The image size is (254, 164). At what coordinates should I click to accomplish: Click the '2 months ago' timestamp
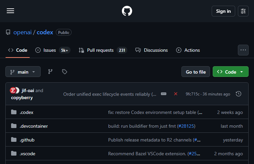pyautogui.click(x=228, y=154)
